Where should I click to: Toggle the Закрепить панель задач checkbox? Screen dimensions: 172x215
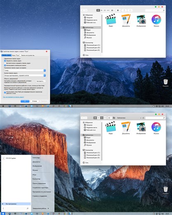click(5, 61)
